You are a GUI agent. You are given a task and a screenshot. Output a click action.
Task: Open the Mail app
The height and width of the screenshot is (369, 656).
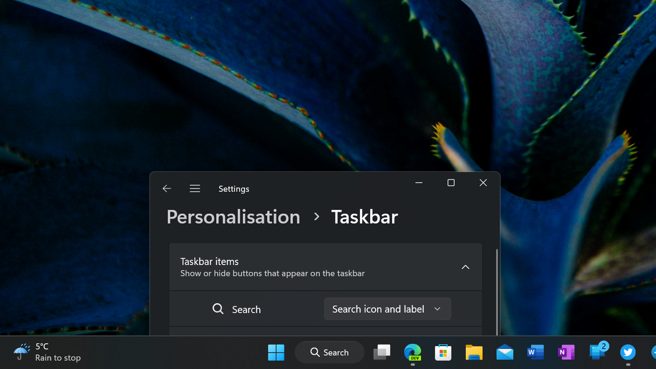tap(504, 352)
